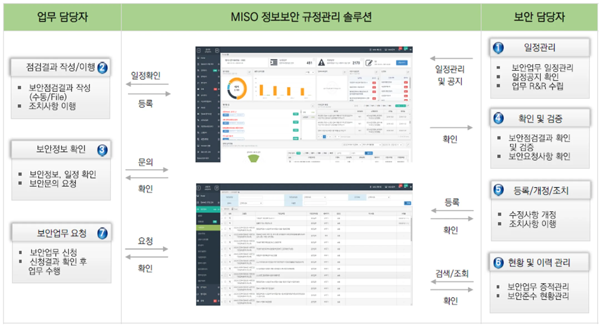Select the green highlighted submenu in list sidebar
The height and width of the screenshot is (329, 600).
(208, 228)
